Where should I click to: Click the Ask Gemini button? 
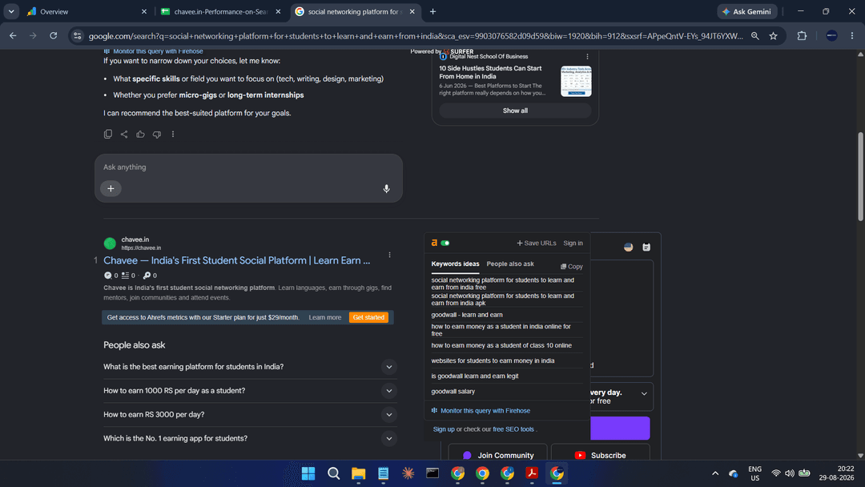point(747,11)
